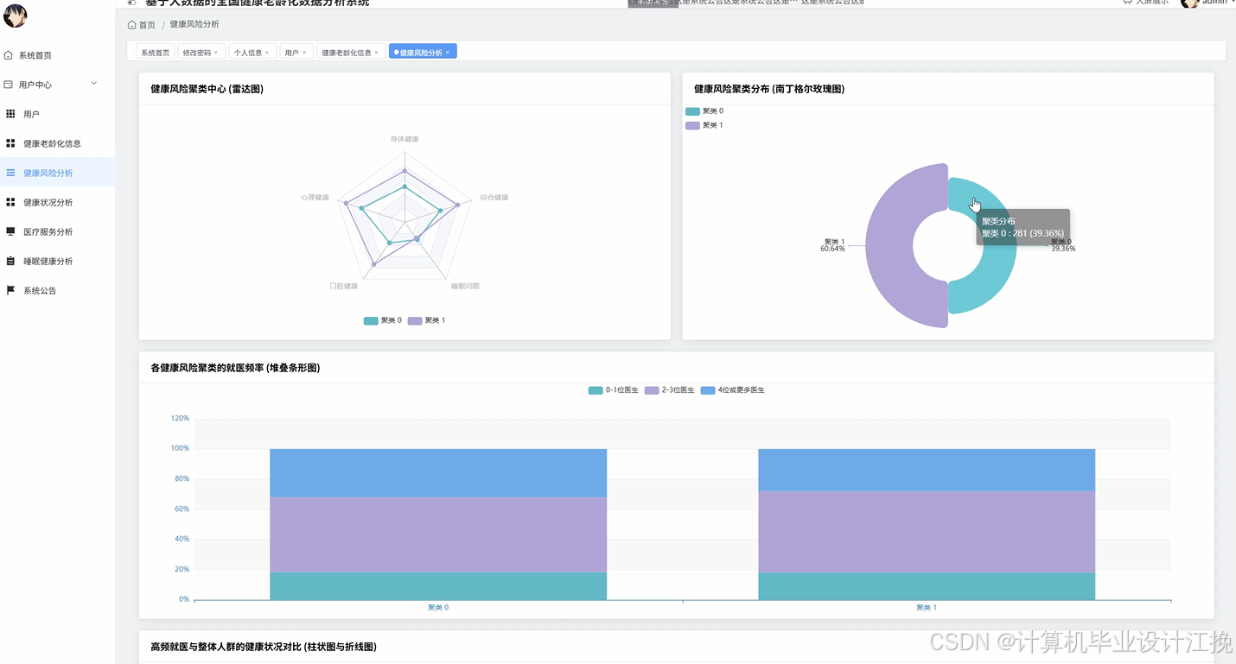This screenshot has width=1236, height=664.
Task: Open 健康状况分析 via its sidebar icon
Action: coord(10,202)
